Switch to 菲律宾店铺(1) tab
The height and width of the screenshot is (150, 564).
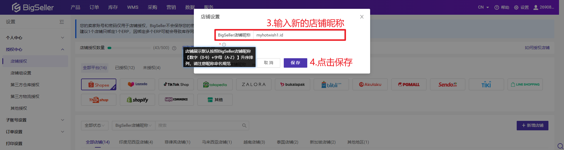pyautogui.click(x=177, y=142)
